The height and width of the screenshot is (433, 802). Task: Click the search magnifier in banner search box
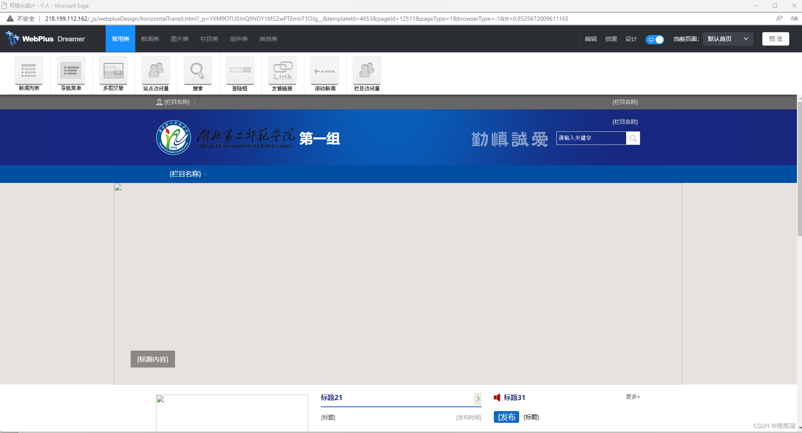coord(633,138)
